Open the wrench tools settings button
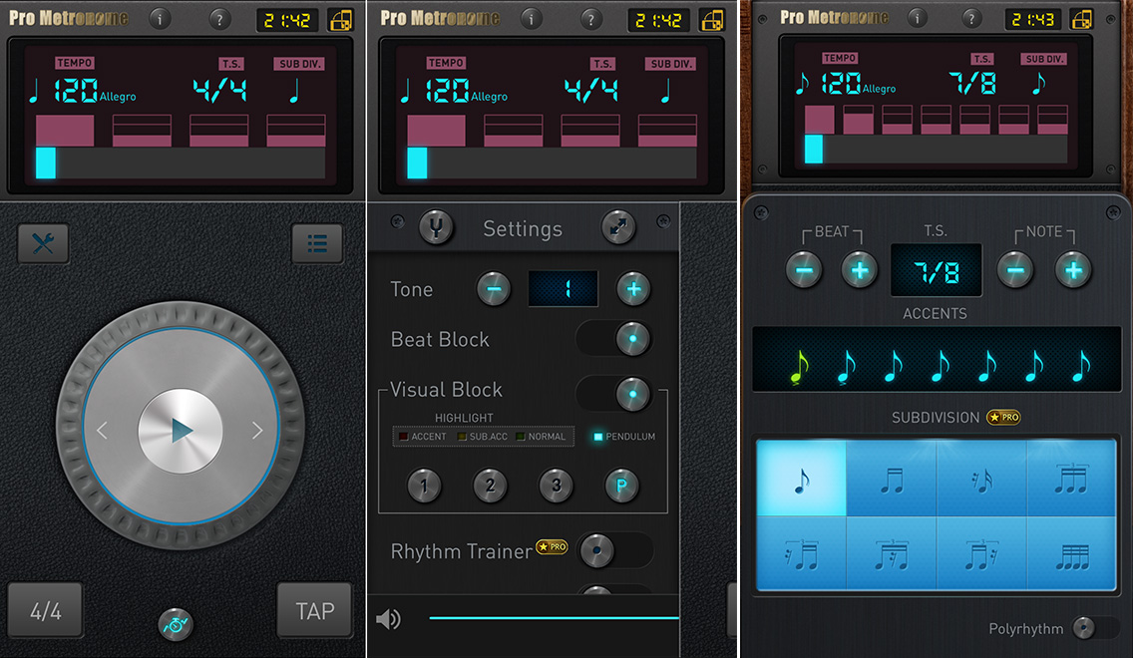 43,243
